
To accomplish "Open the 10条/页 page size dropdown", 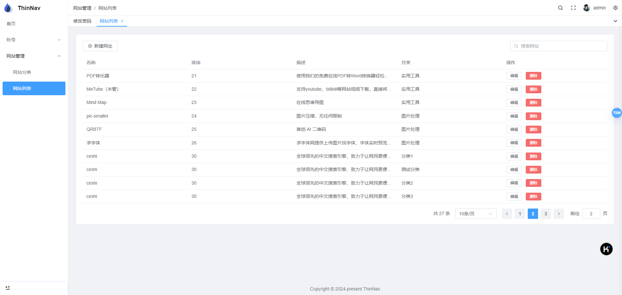I will [x=475, y=214].
